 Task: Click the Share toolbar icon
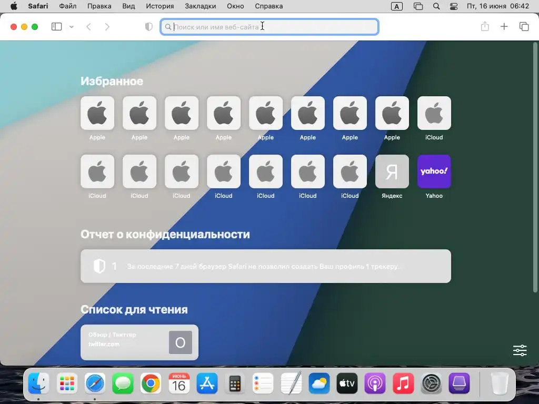(x=485, y=26)
